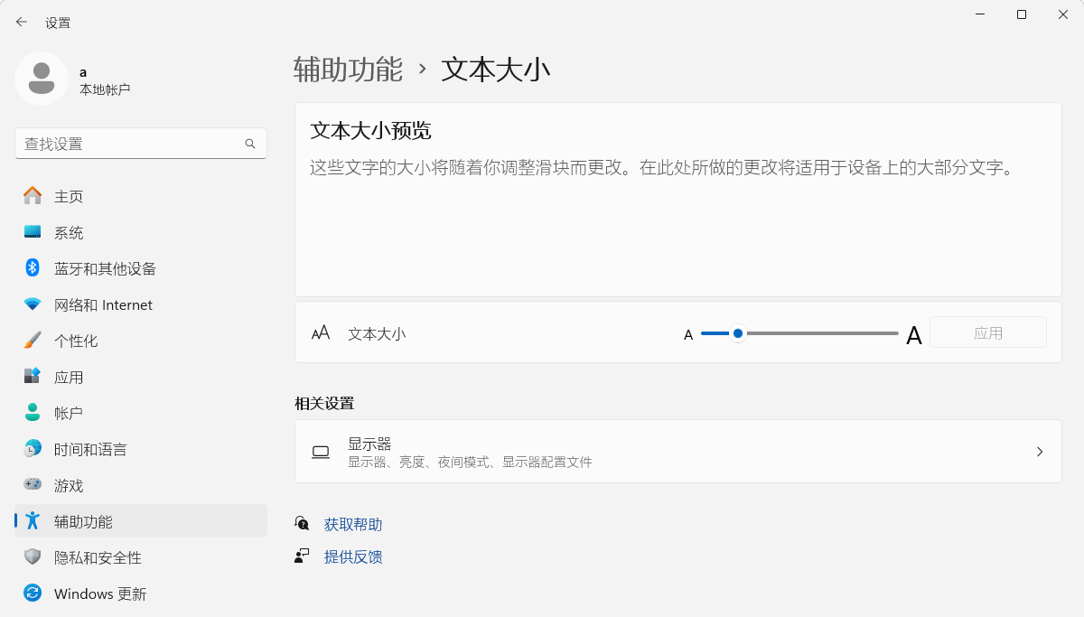Click the user avatar picture
This screenshot has width=1084, height=617.
tap(42, 79)
